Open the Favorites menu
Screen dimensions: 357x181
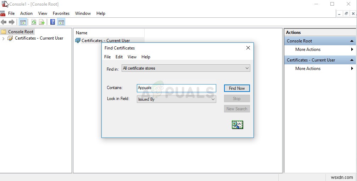pos(61,13)
